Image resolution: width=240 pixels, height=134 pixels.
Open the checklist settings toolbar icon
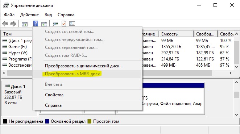point(72,24)
